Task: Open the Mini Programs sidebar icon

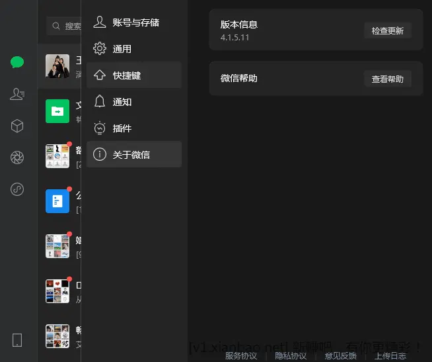Action: coord(17,189)
